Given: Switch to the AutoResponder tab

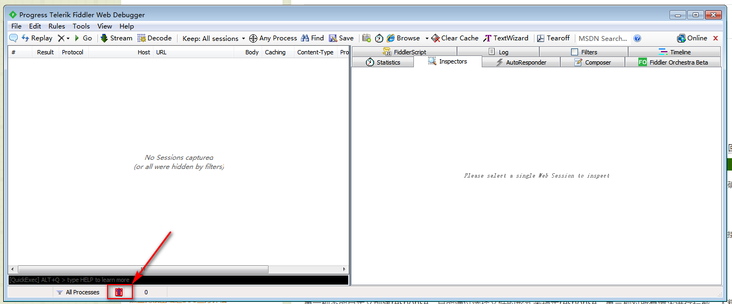Looking at the screenshot, I should point(521,62).
